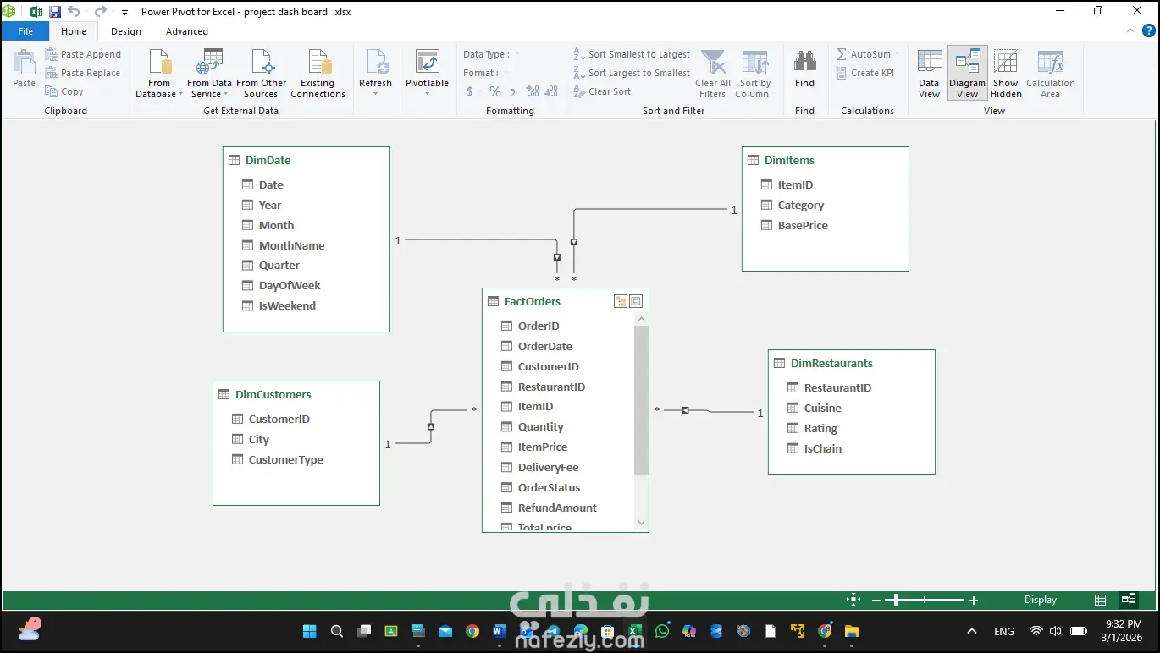Switch to Data View in ribbon
The width and height of the screenshot is (1160, 653).
click(x=929, y=74)
